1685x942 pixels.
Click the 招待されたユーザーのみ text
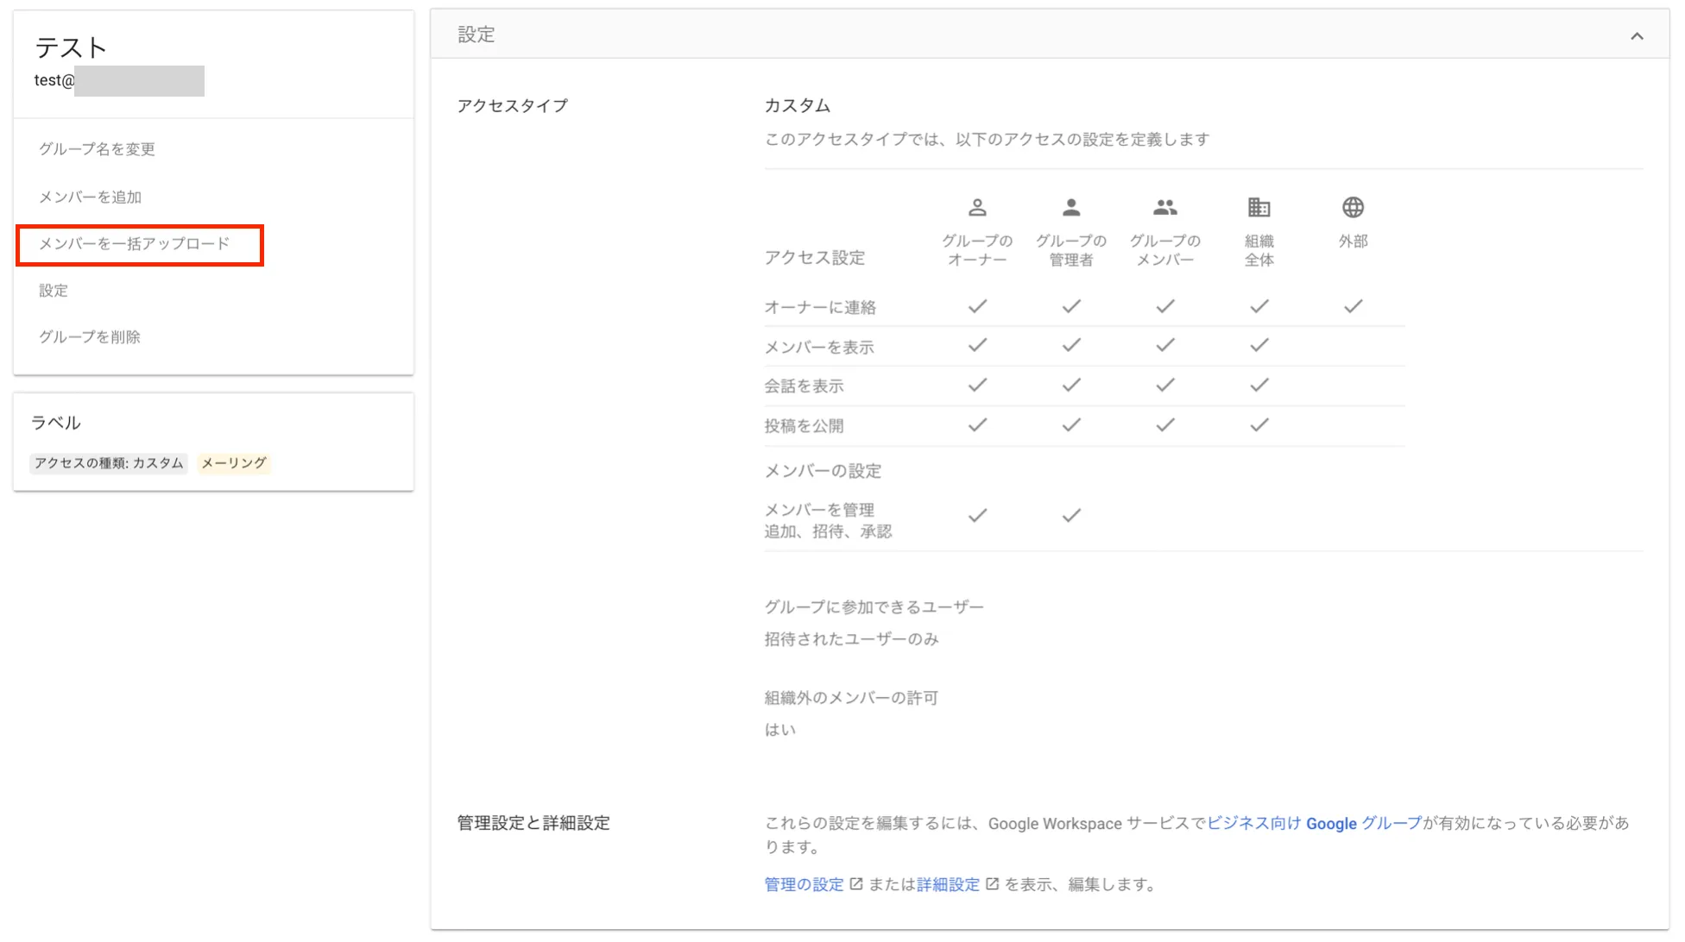(x=851, y=639)
